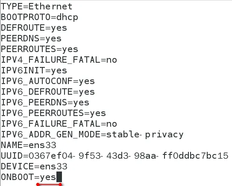
Task: Place cursor on BOOTPROTO=dhcp line
Action: coord(39,17)
